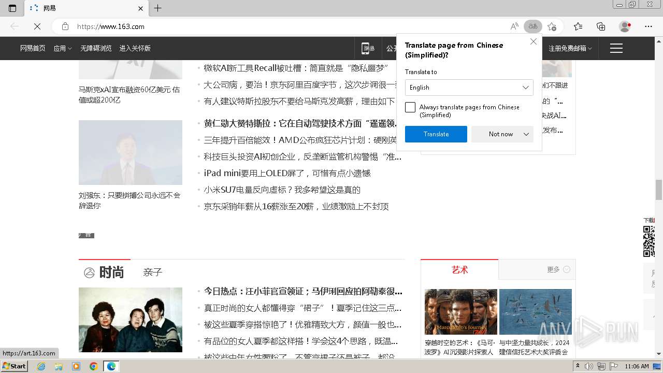Open File Explorer from the taskbar
This screenshot has width=663, height=373.
[x=59, y=366]
